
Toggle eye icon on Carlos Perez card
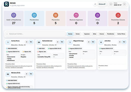pos(27,42)
